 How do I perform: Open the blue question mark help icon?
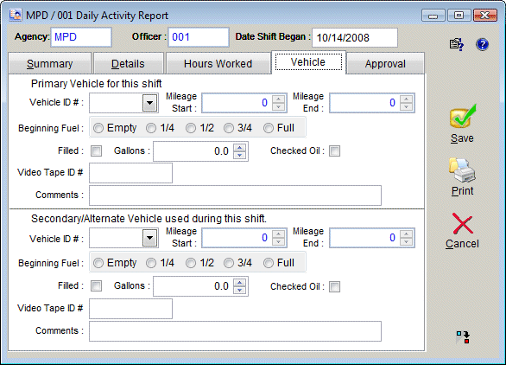pos(482,44)
